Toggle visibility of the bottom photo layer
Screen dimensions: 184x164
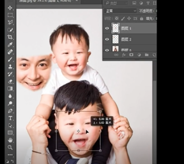pos(107,50)
